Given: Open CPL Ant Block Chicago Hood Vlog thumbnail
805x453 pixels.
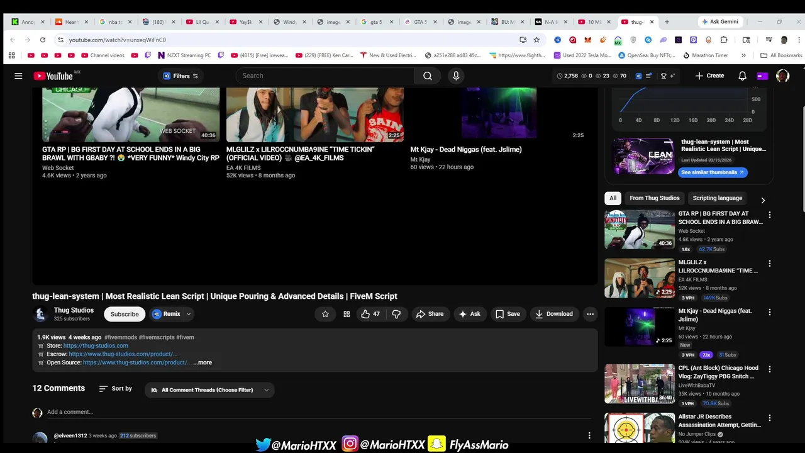Looking at the screenshot, I should (640, 384).
